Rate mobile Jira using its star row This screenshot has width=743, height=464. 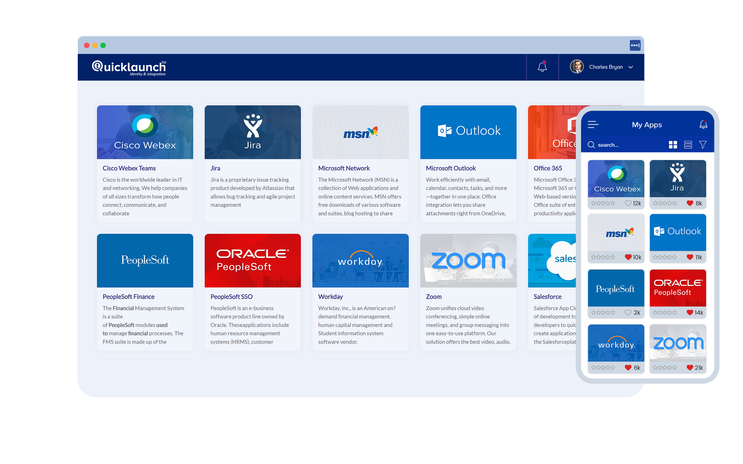[665, 203]
